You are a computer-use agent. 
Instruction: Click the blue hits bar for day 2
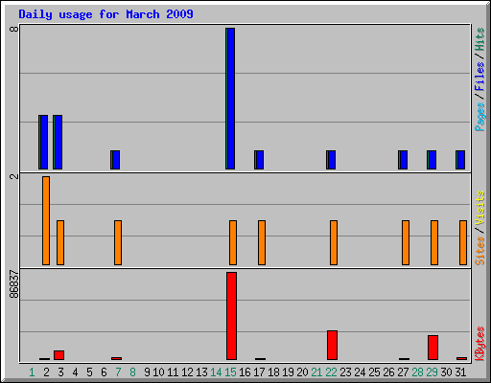43,143
